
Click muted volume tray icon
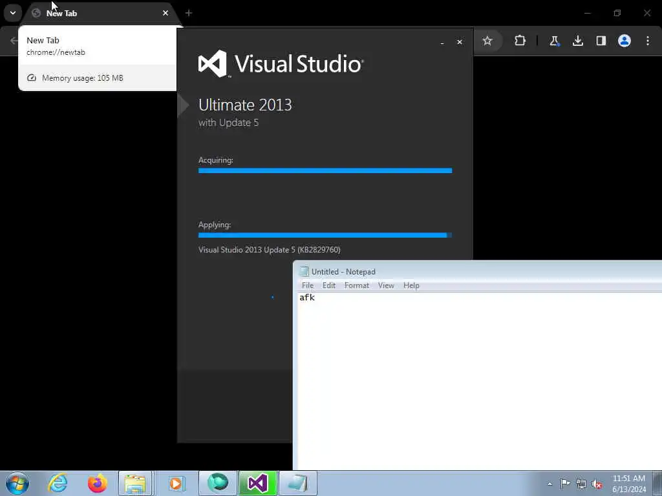coord(597,484)
